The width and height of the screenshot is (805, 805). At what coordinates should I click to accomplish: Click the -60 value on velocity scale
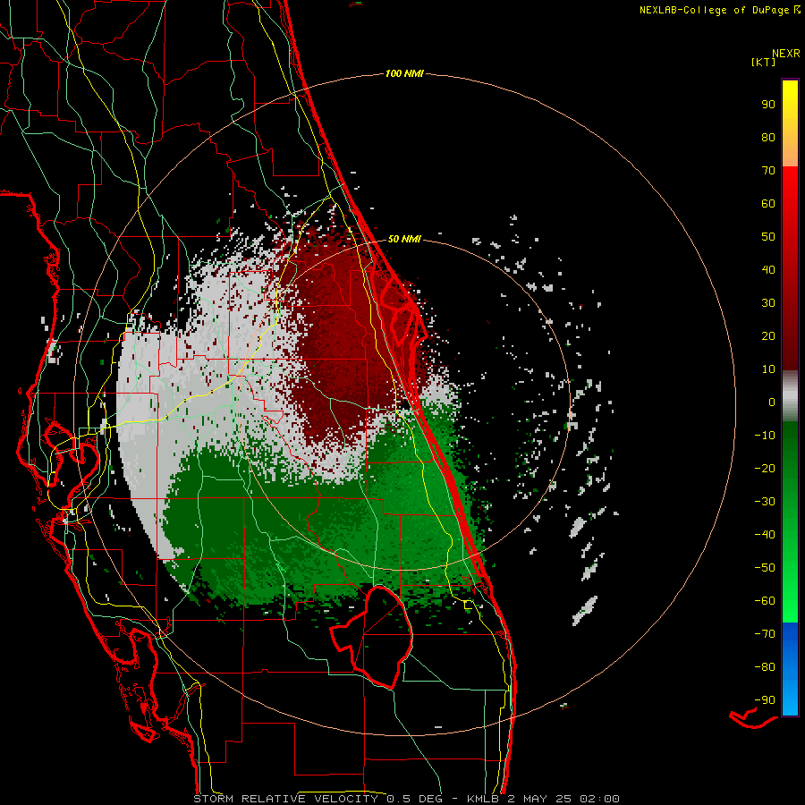pos(765,601)
